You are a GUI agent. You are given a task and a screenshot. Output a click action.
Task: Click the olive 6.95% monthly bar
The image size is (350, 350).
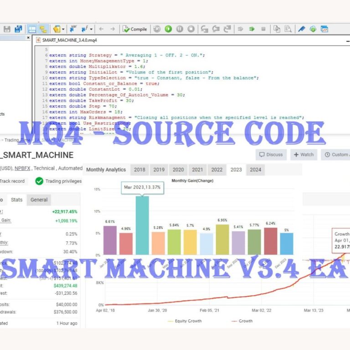pyautogui.click(x=222, y=240)
